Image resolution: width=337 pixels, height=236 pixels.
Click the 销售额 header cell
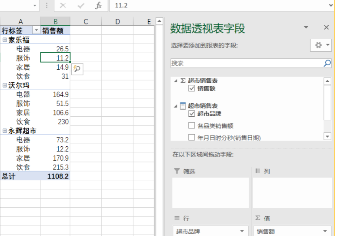coord(56,30)
